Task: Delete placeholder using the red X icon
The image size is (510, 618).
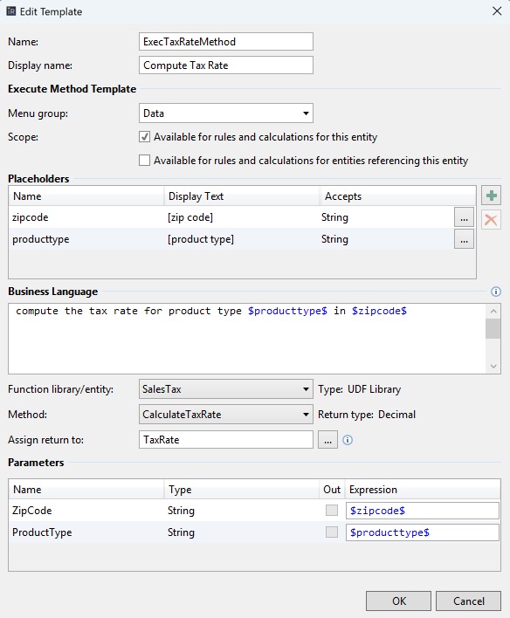Action: tap(491, 220)
